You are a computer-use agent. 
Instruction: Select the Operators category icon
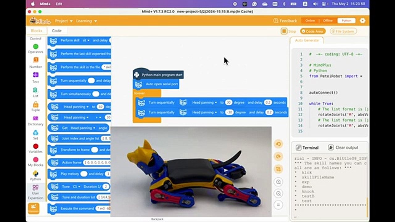(35, 47)
